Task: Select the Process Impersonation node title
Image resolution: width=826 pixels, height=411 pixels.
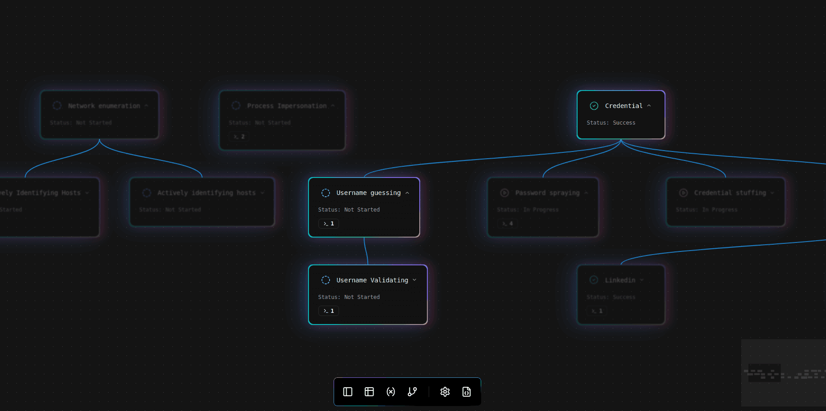Action: pos(287,106)
